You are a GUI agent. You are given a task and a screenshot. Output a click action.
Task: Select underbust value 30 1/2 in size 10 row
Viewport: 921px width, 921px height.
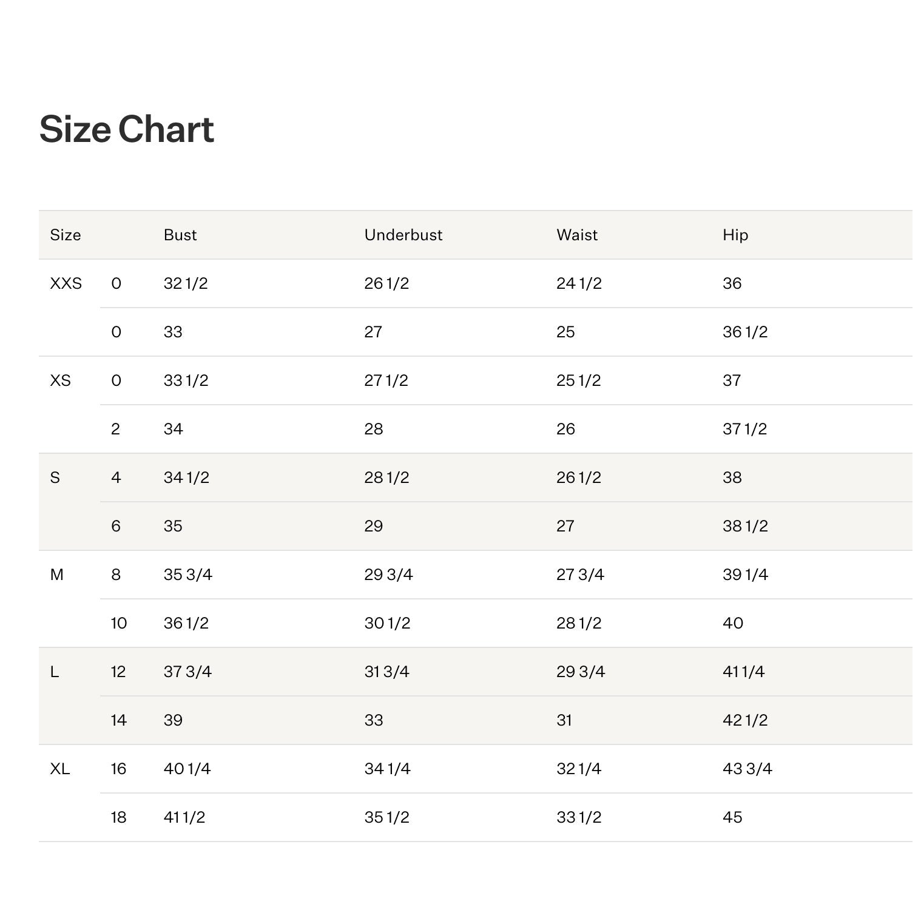point(387,623)
